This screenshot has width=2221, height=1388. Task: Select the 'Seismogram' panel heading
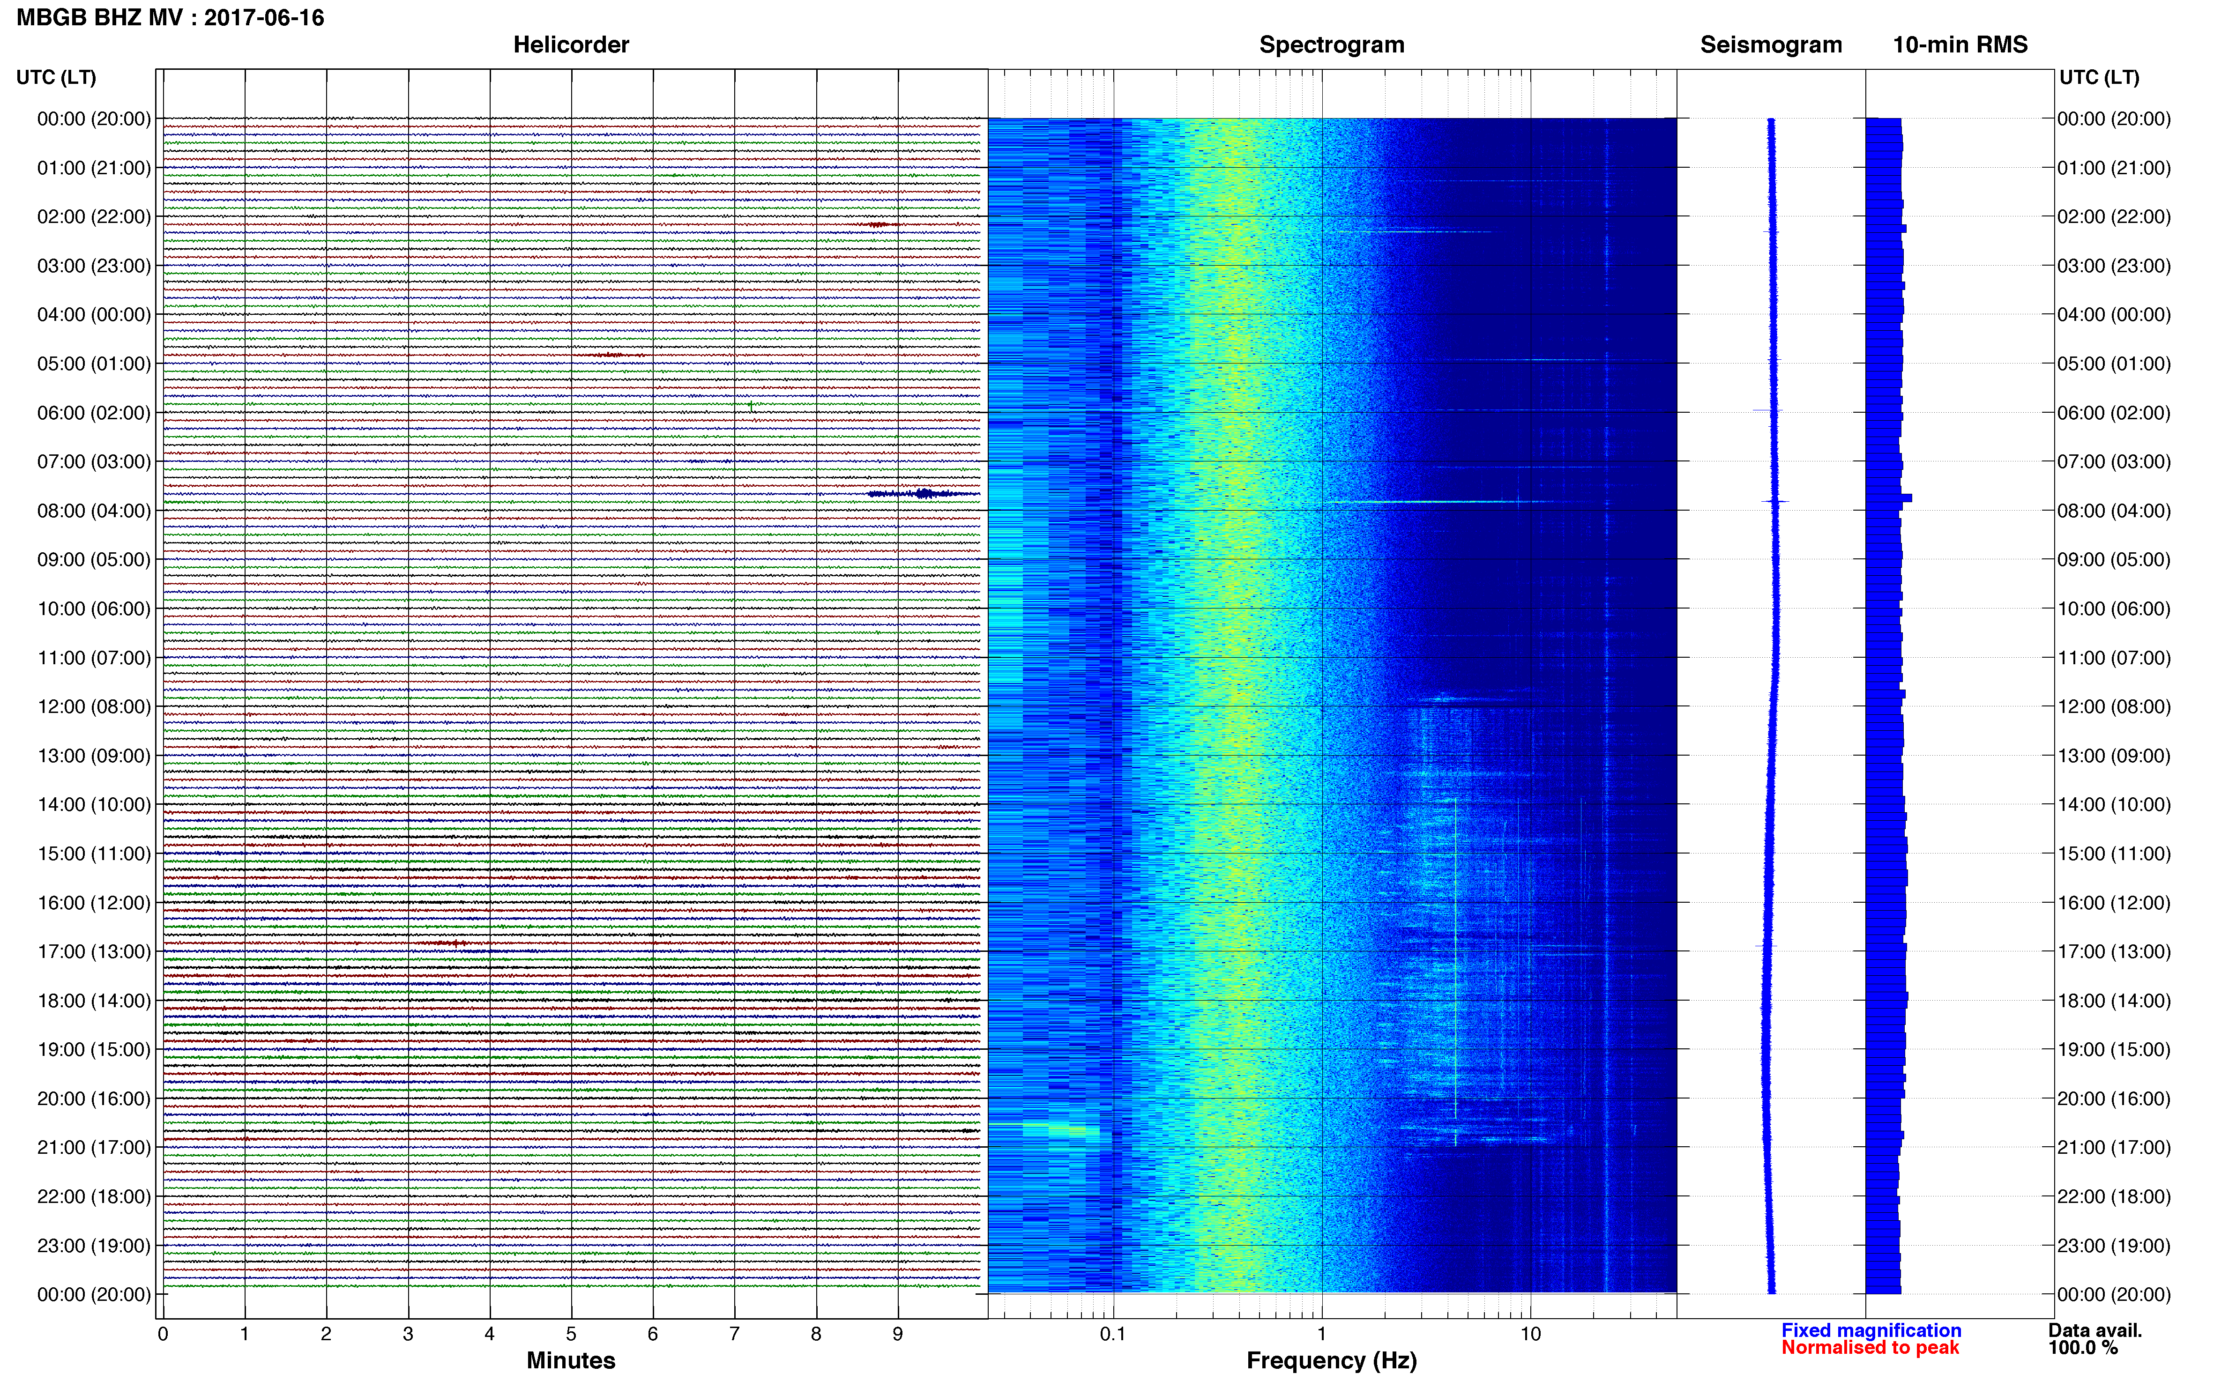pyautogui.click(x=1770, y=45)
